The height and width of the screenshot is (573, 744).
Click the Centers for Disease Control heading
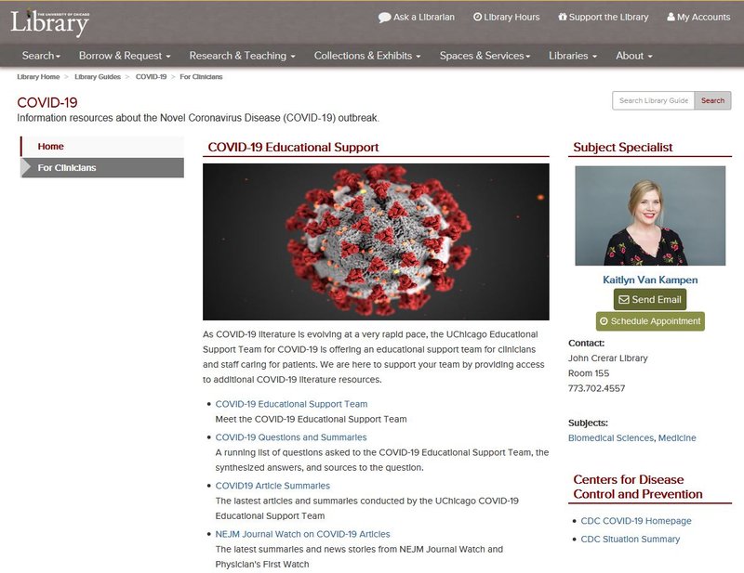coord(638,487)
